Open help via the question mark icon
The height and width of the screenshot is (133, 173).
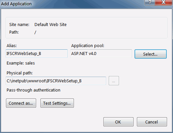coord(149,2)
